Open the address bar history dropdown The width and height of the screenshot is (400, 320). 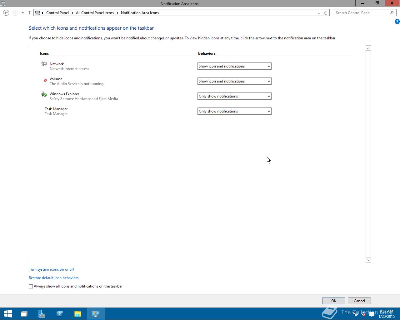319,13
